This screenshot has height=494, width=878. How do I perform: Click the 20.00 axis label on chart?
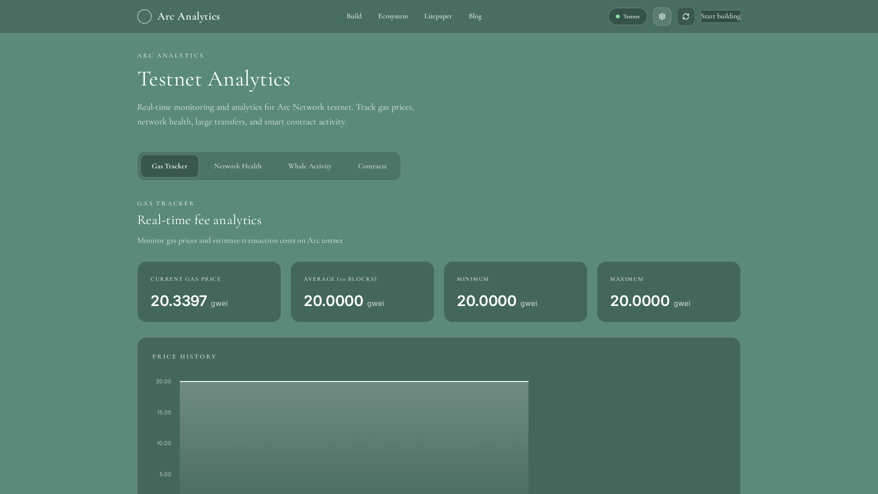164,381
